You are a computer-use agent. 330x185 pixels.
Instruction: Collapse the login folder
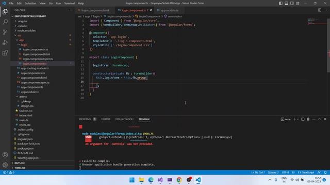[24, 45]
